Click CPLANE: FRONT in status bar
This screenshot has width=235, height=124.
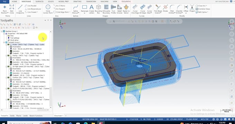tap(178, 119)
